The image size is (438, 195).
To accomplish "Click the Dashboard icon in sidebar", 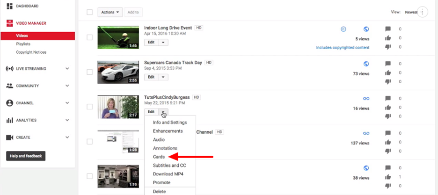I will 9,6.
